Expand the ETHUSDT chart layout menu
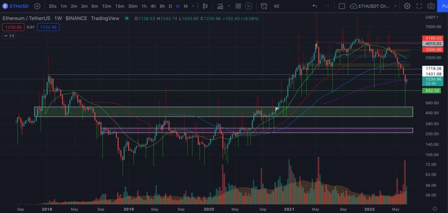 (395, 6)
